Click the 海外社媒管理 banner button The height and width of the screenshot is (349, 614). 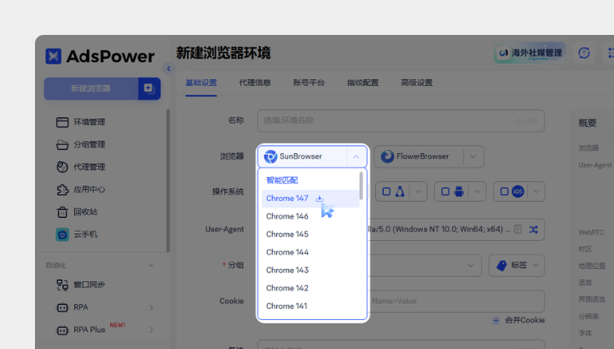530,53
